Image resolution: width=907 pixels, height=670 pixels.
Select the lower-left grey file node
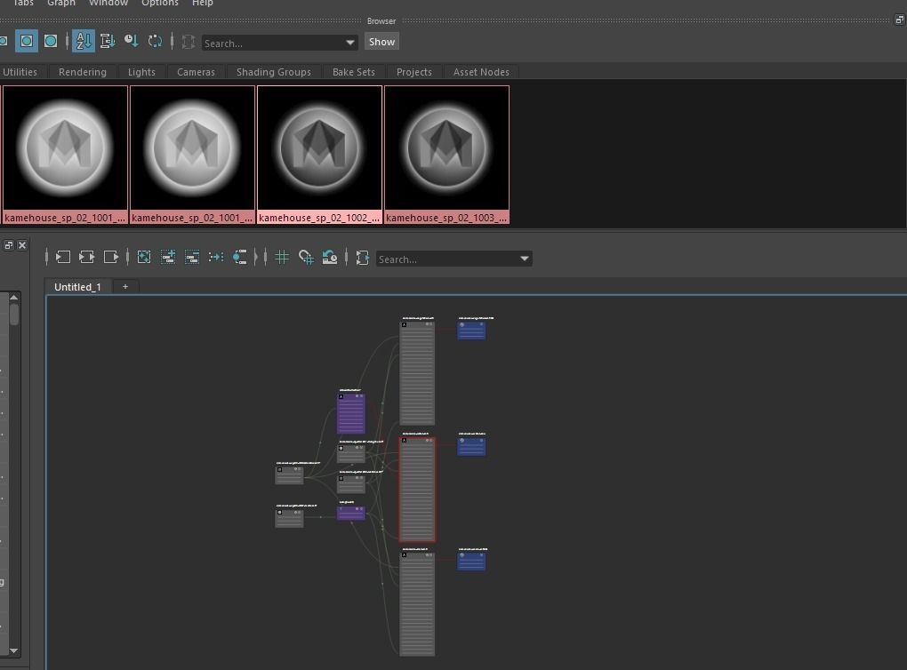click(289, 518)
